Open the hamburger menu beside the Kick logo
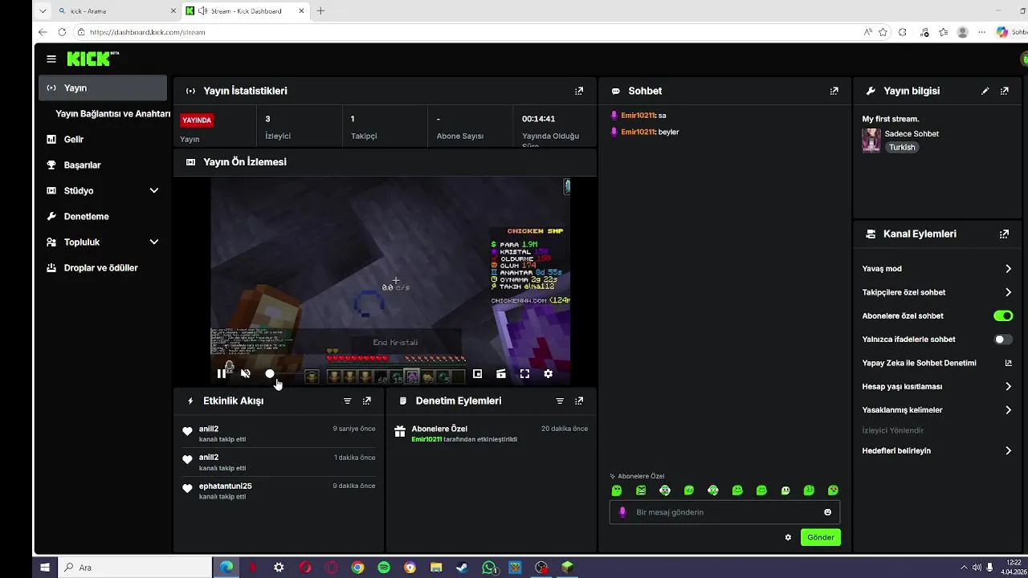 (x=51, y=59)
